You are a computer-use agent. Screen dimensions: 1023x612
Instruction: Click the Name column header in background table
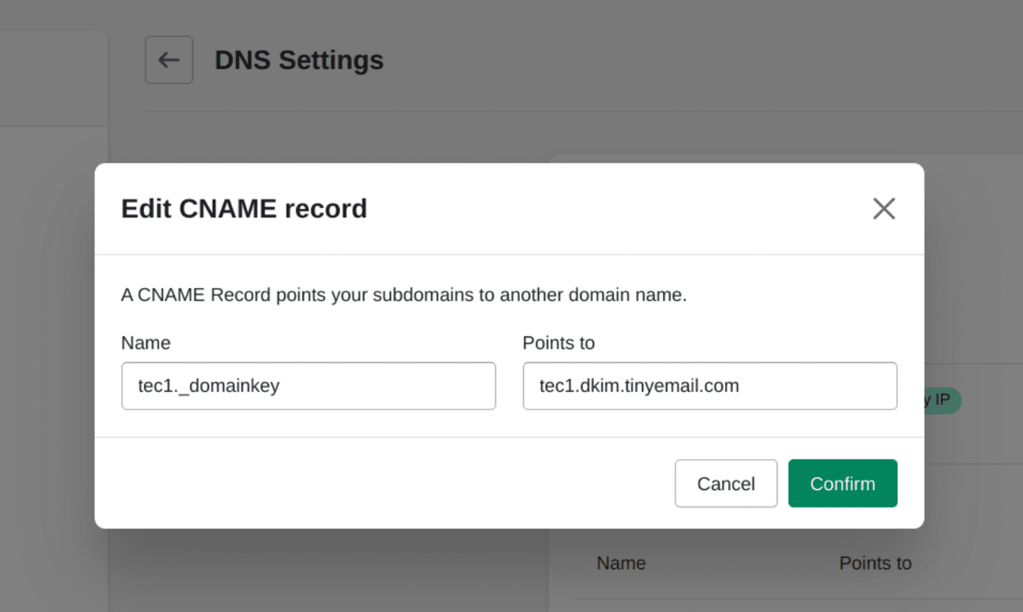(621, 563)
